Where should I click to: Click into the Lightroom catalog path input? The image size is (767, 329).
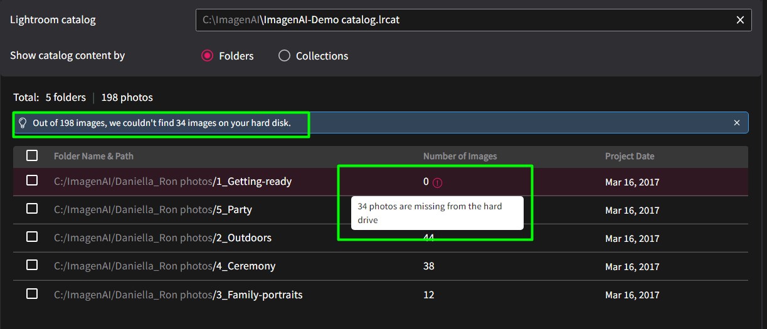(464, 20)
